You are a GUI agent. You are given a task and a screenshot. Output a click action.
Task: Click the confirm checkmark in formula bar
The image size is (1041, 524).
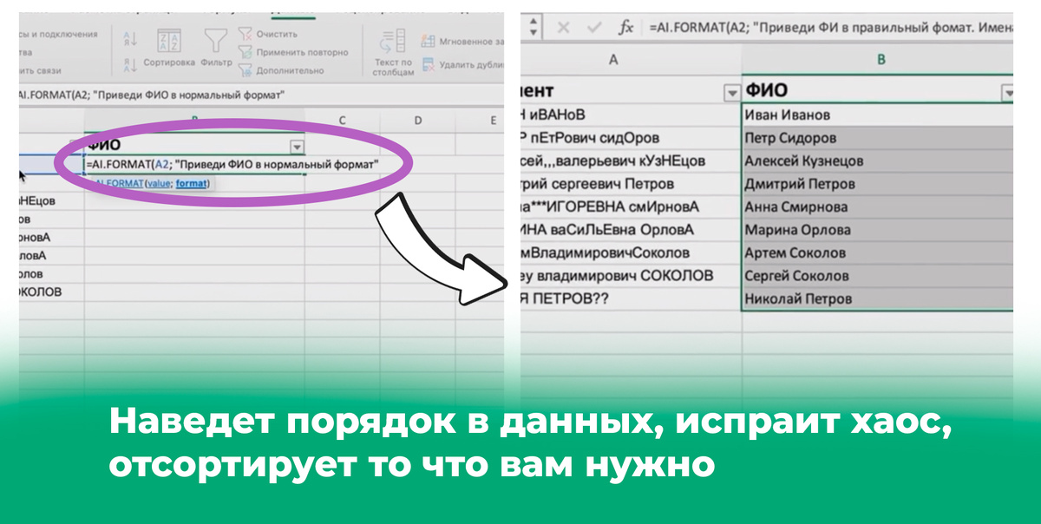pos(594,28)
